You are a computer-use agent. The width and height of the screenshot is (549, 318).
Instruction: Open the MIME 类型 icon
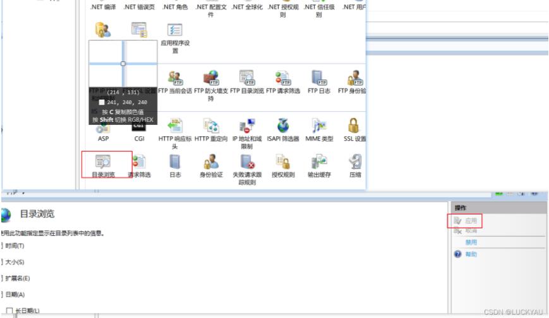[318, 126]
